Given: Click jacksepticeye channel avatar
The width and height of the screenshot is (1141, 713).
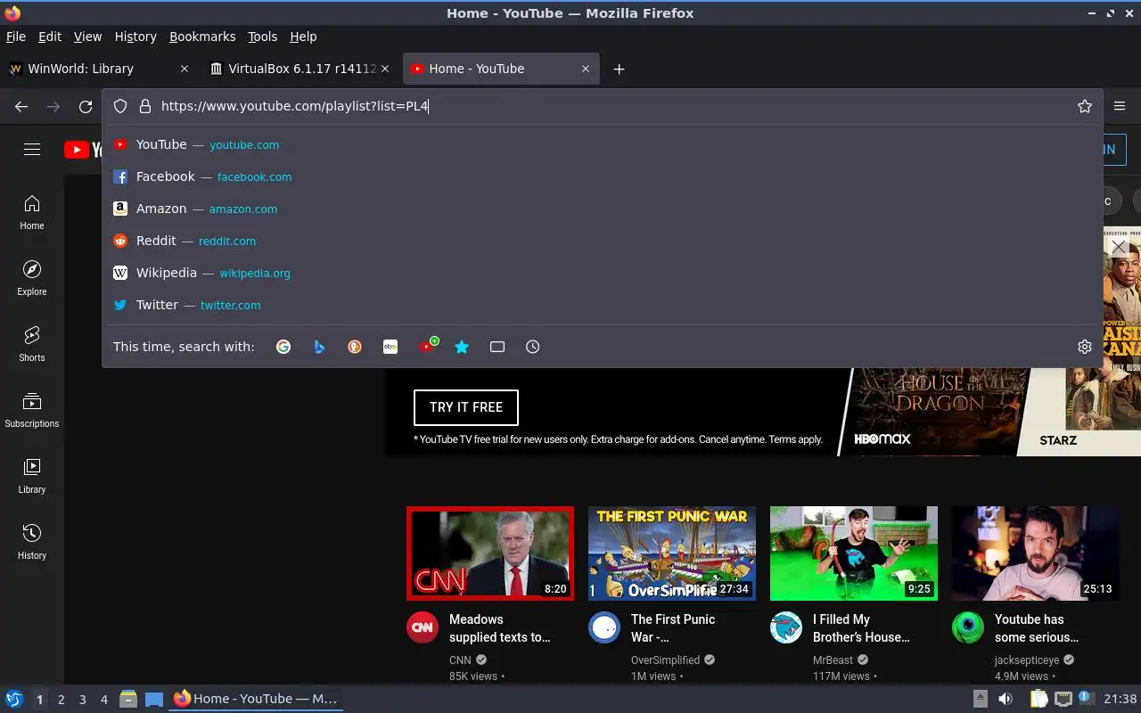Looking at the screenshot, I should 968,627.
